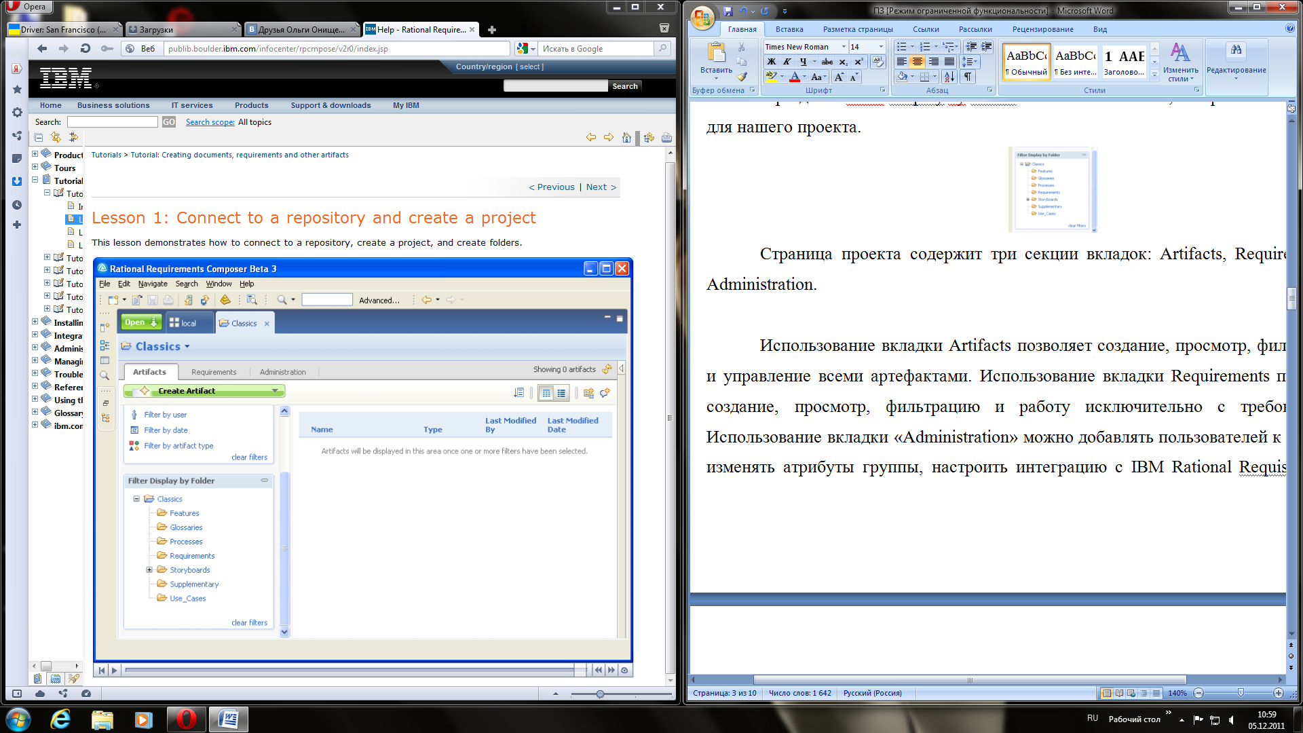Toggle strikethrough abc formatting in Word
The height and width of the screenshot is (733, 1303).
(x=827, y=62)
